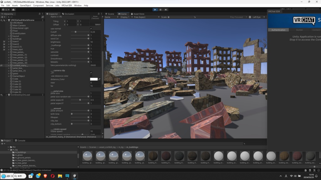Toggle visibility of the confetti_many_ object

tap(2, 66)
